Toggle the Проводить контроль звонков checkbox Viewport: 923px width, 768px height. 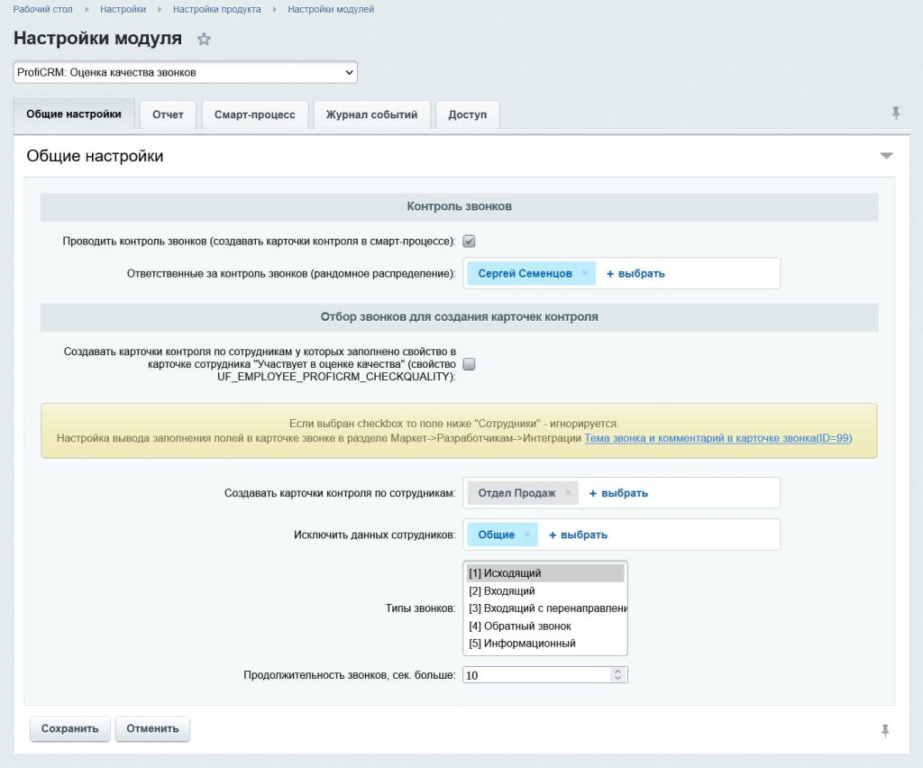(469, 242)
